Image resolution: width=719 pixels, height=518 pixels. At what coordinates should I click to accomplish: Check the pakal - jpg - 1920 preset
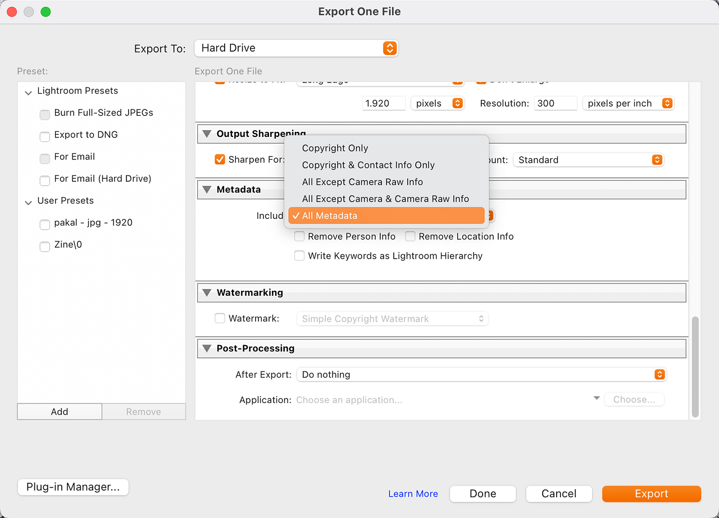45,224
